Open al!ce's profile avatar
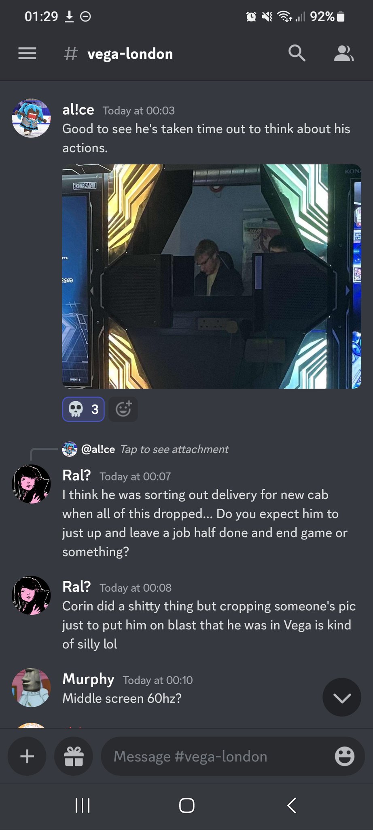The height and width of the screenshot is (830, 373). tap(31, 118)
